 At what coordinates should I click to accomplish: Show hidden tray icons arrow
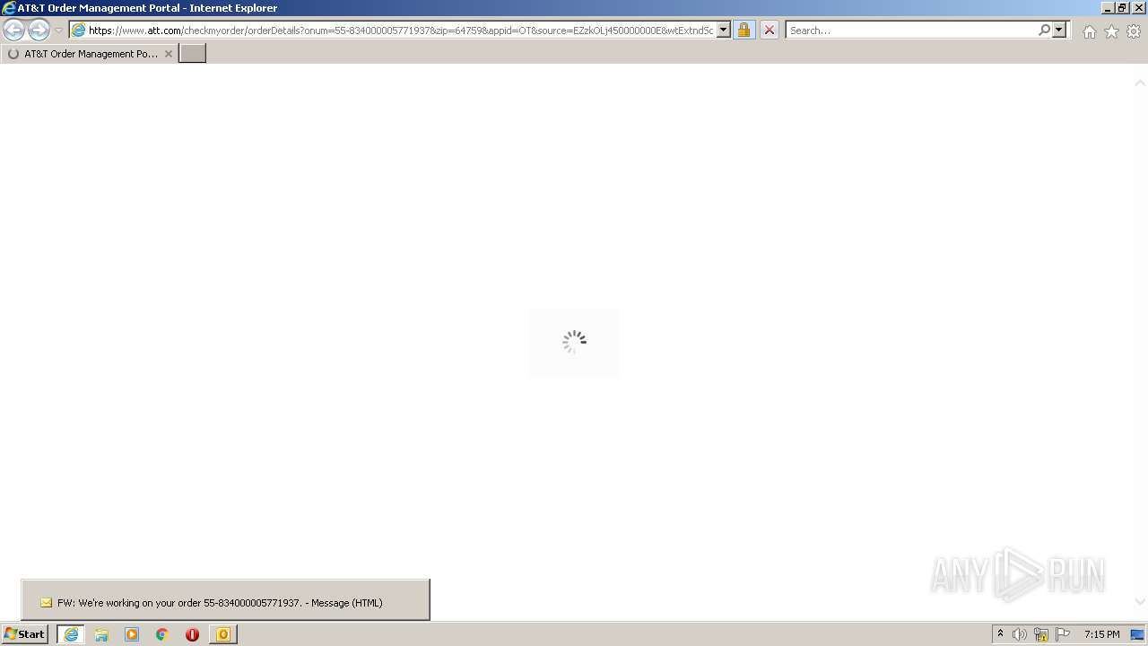pos(1001,634)
